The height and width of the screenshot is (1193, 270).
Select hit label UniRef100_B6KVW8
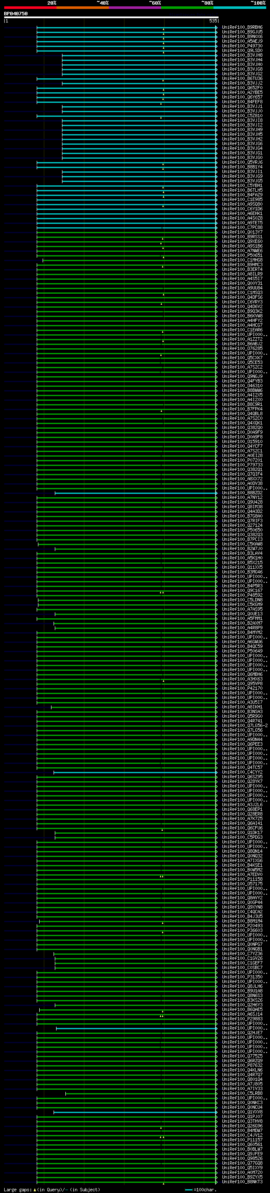pyautogui.click(x=242, y=316)
